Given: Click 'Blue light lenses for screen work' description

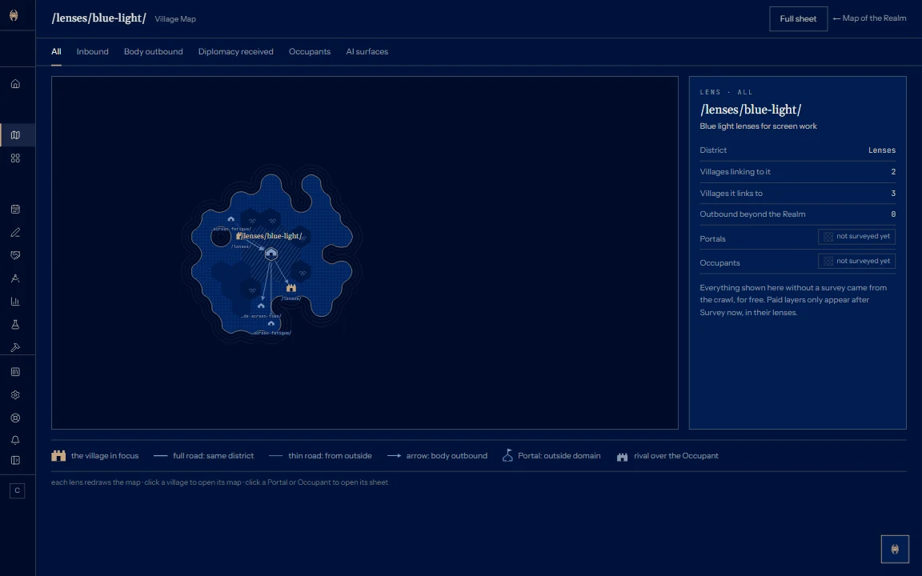Looking at the screenshot, I should 758,126.
